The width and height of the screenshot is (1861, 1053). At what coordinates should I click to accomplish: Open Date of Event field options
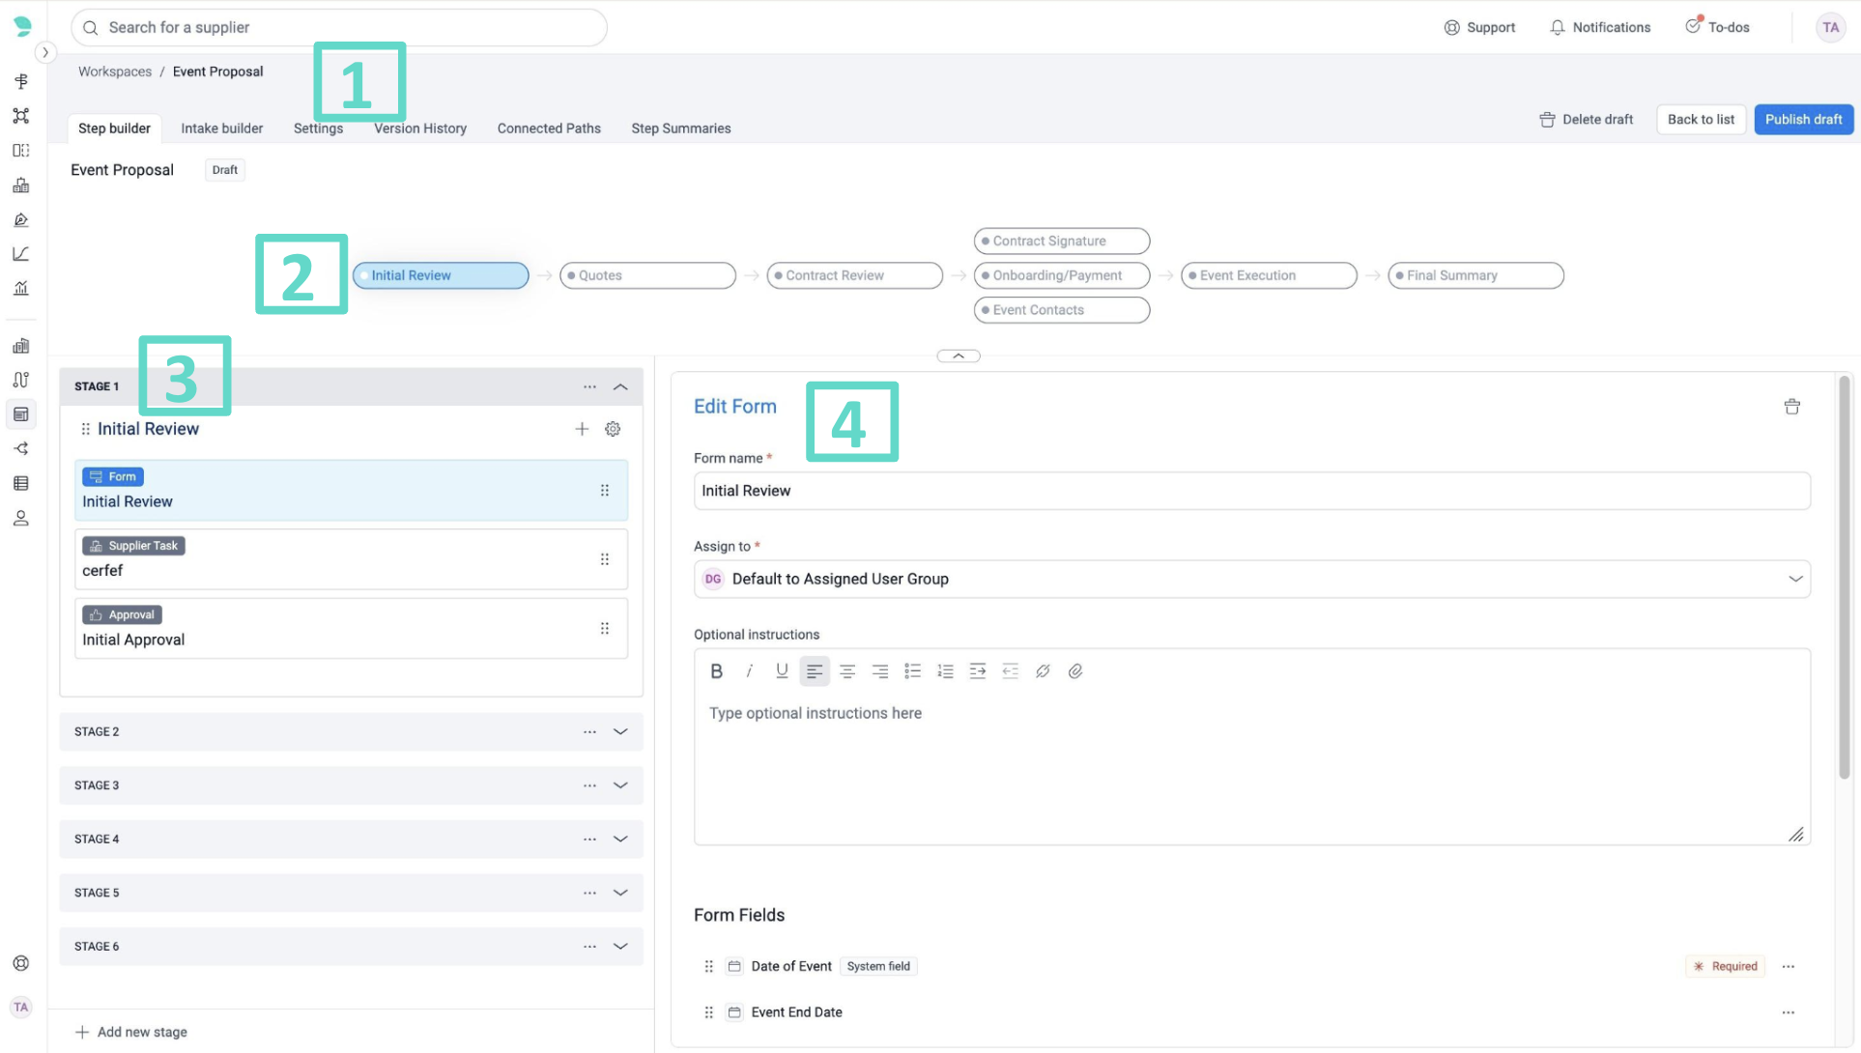pos(1789,966)
